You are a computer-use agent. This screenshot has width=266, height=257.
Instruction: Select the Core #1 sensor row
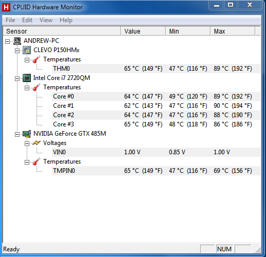(156, 106)
